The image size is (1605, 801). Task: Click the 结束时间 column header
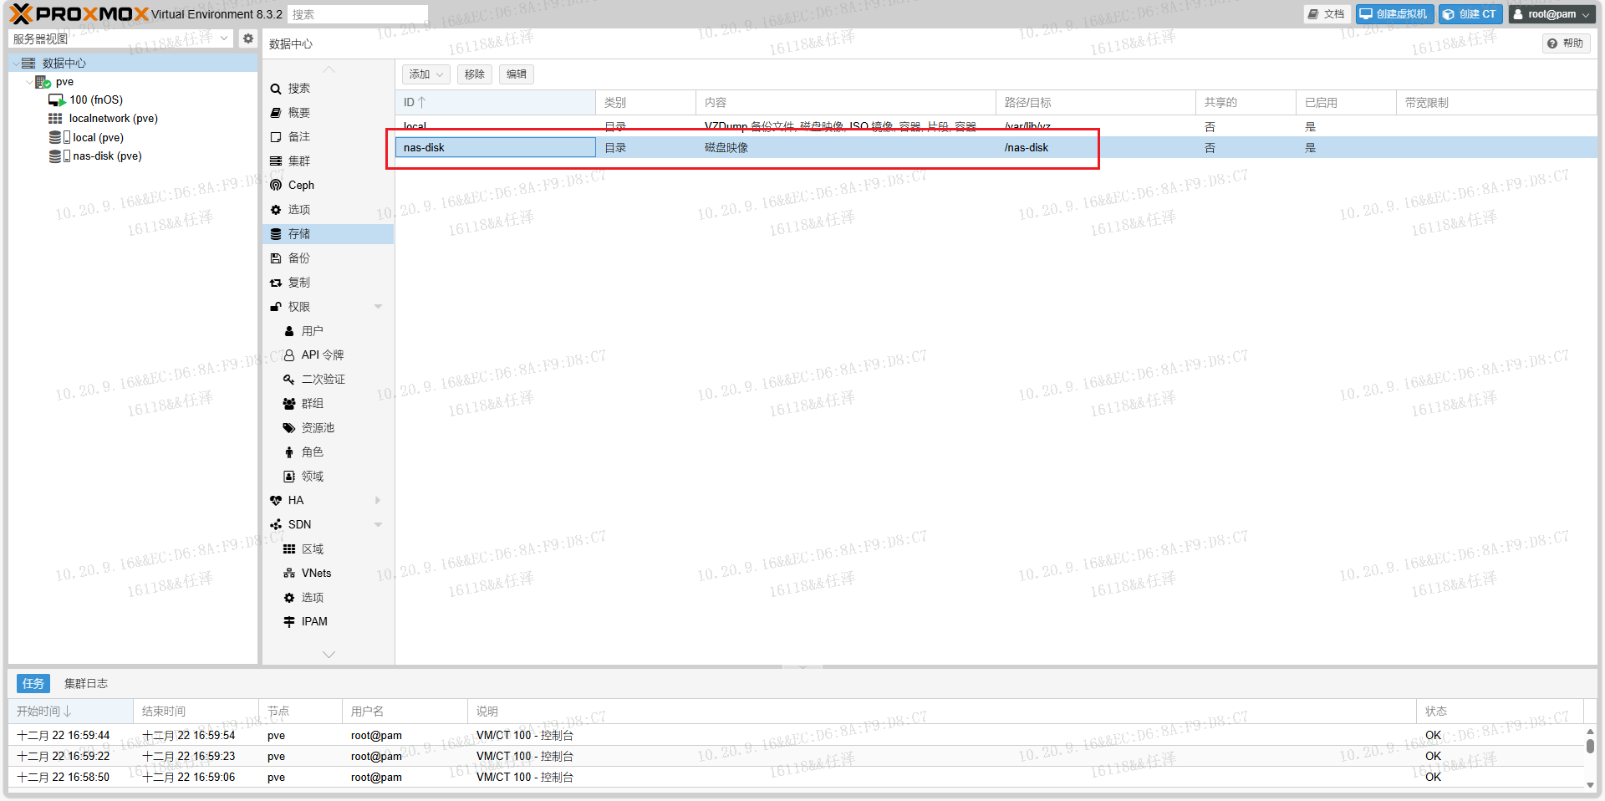(x=196, y=712)
